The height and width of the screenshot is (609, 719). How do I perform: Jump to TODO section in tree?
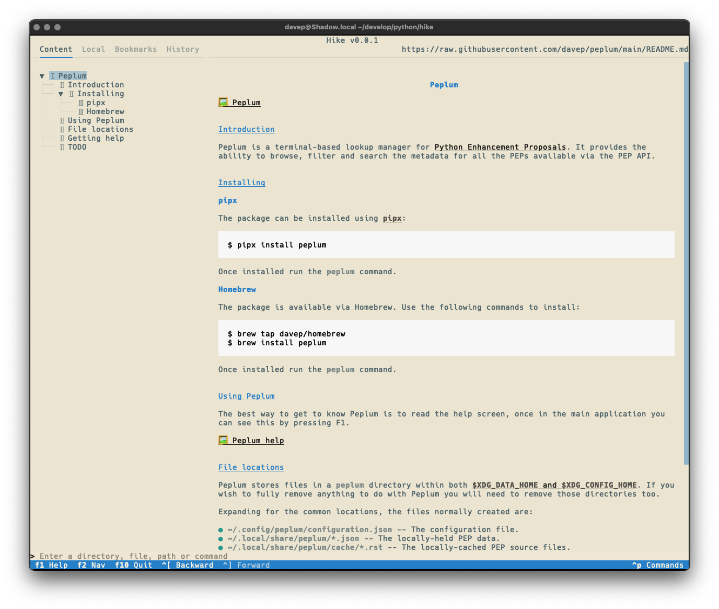point(77,147)
